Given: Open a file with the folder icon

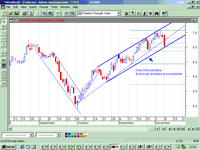Looking at the screenshot, I should click(10, 13).
